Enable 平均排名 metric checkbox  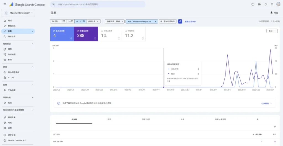pos(126,31)
